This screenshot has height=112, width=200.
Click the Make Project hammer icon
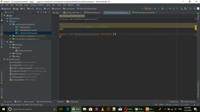[142, 9]
